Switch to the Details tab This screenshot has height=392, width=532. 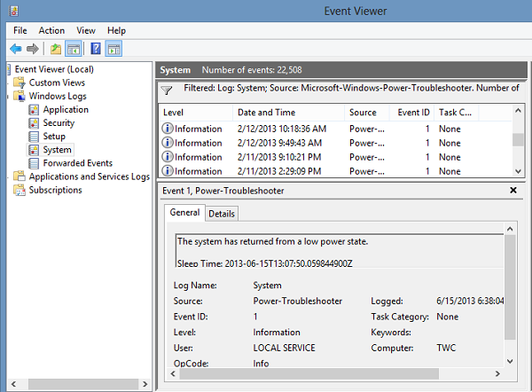[222, 214]
